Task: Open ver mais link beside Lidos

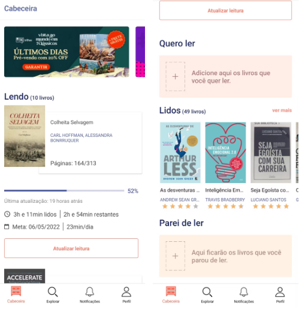Action: (x=282, y=110)
